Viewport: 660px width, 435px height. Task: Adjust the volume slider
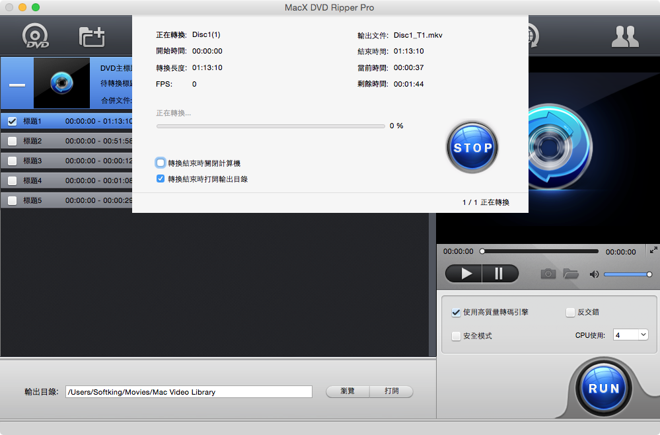click(627, 274)
